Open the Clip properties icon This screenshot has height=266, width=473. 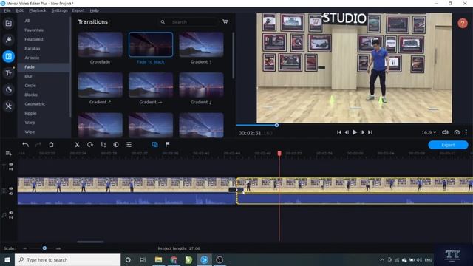coord(129,145)
